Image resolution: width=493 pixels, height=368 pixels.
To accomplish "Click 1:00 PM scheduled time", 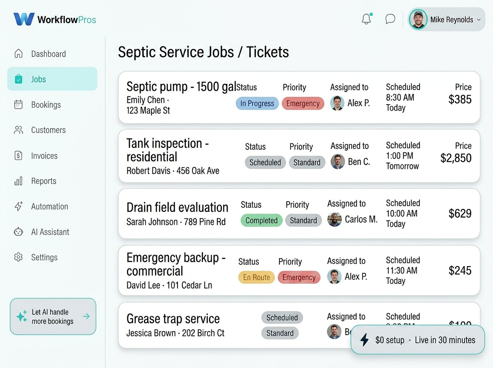I will 400,156.
